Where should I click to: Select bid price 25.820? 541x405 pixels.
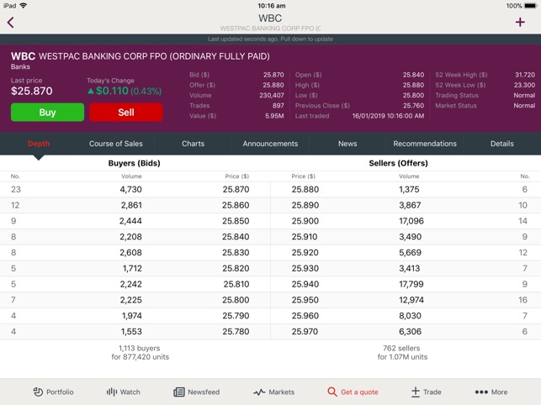pos(236,268)
